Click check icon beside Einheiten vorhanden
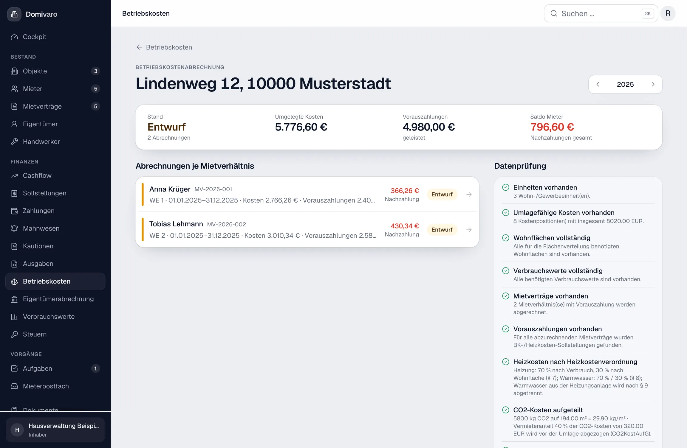The width and height of the screenshot is (687, 448). point(506,187)
